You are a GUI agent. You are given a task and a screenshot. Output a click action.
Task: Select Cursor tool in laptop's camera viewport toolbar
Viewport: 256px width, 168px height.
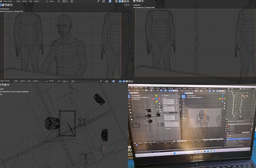pos(183,100)
